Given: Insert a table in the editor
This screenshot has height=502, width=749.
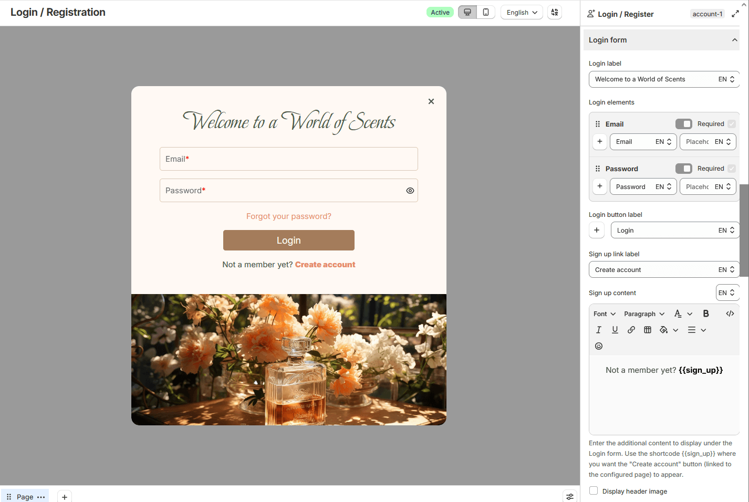Looking at the screenshot, I should click(x=648, y=330).
